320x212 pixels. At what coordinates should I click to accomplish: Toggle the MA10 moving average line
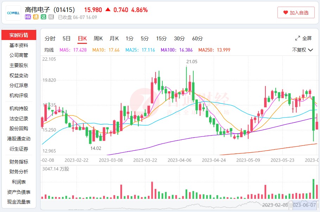[x=106, y=50]
